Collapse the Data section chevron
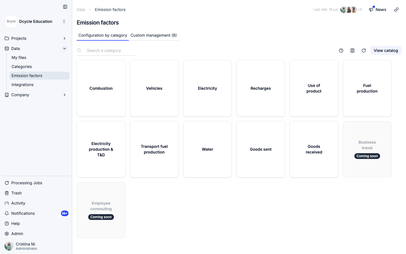The width and height of the screenshot is (406, 254). (x=65, y=49)
